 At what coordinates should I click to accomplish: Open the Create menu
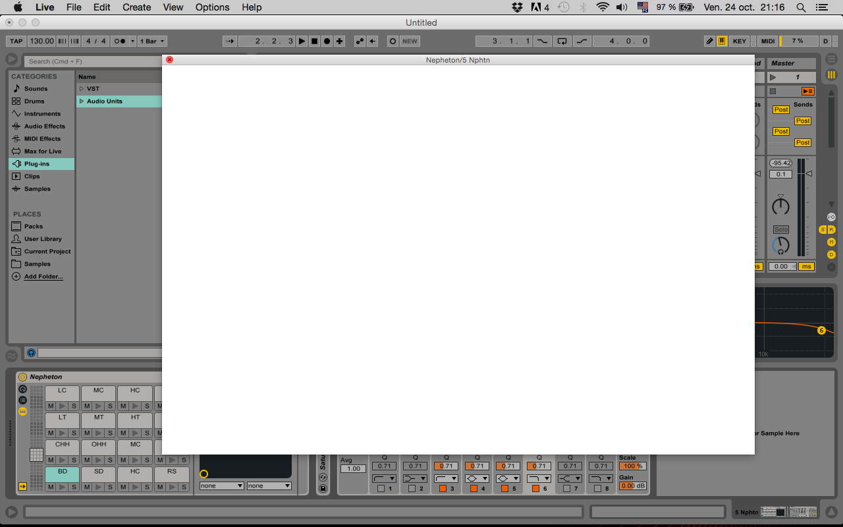pyautogui.click(x=136, y=7)
